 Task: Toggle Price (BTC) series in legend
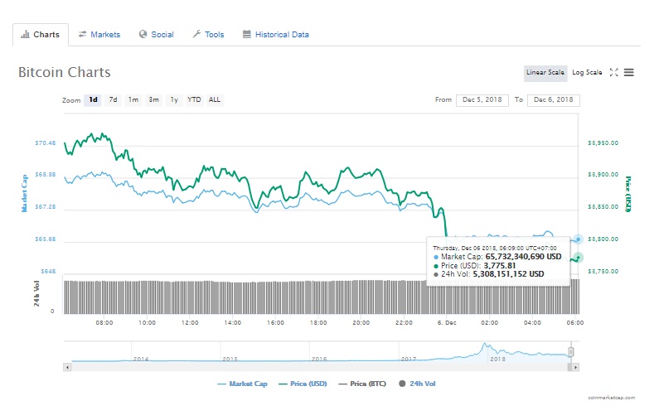coord(362,384)
